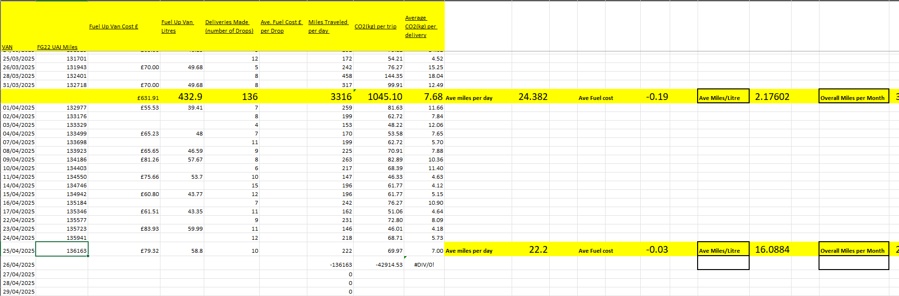The width and height of the screenshot is (899, 296).
Task: Click the odometer cell with value 136163
Action: (62, 250)
